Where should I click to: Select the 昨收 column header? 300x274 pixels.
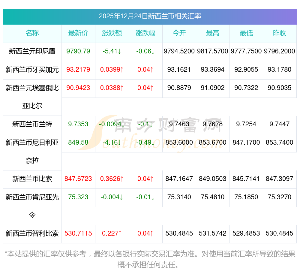coord(280,33)
